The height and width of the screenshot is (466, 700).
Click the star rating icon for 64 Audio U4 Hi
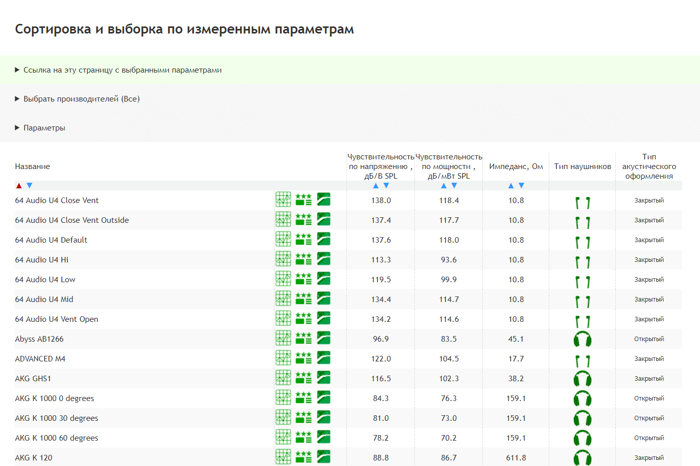[x=303, y=259]
